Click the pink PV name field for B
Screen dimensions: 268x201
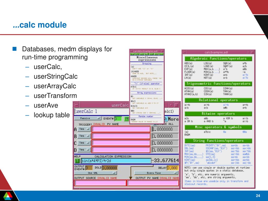click(121, 136)
